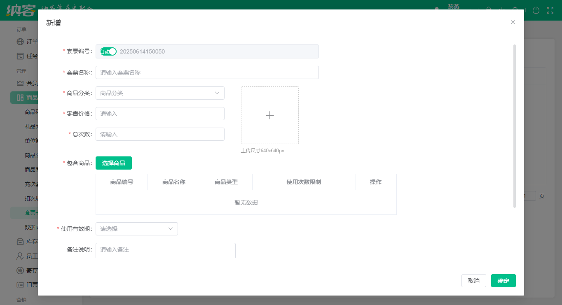The width and height of the screenshot is (562, 305).
Task: Select the 会员 (member) sidebar icon
Action: tap(20, 83)
